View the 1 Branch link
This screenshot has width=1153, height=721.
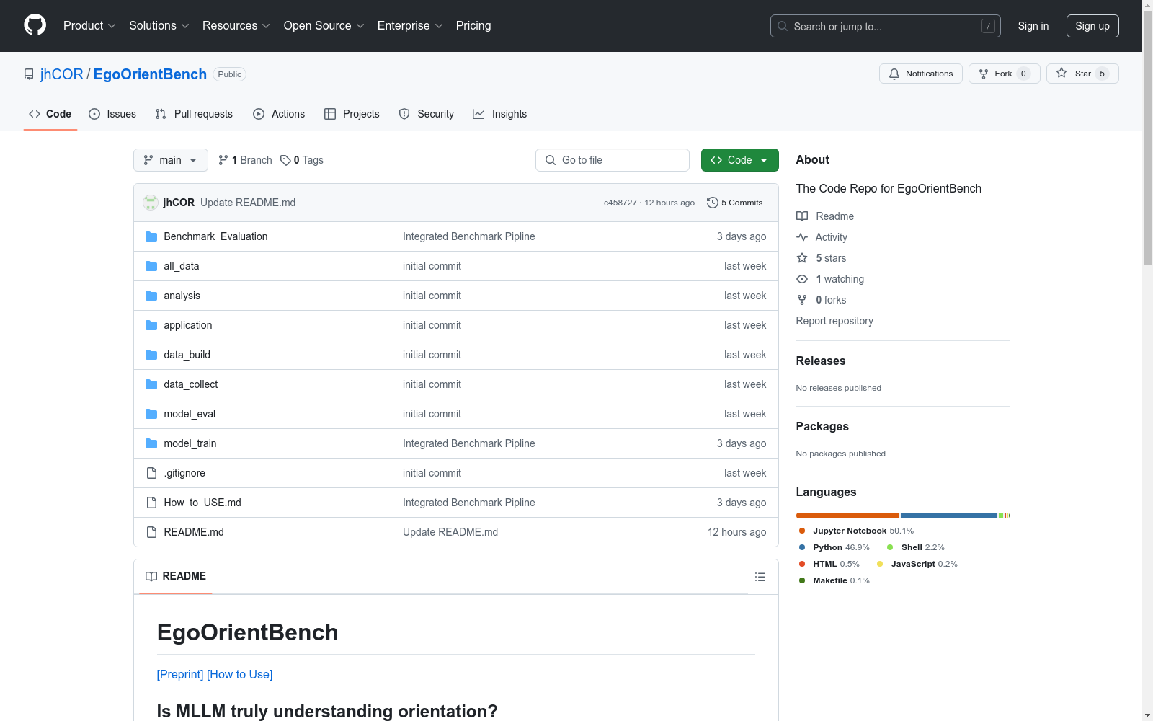click(x=245, y=160)
